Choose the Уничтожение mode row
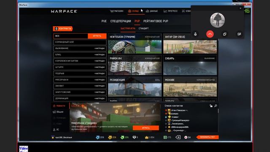 pyautogui.click(x=80, y=92)
